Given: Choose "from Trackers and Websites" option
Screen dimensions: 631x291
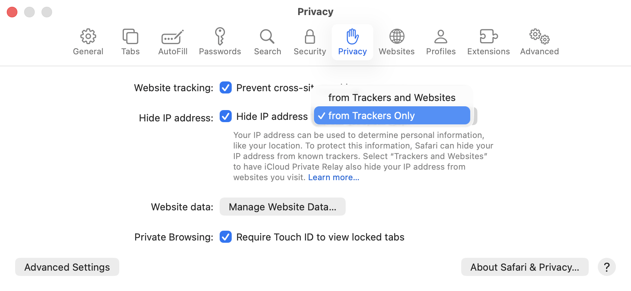Looking at the screenshot, I should (392, 98).
